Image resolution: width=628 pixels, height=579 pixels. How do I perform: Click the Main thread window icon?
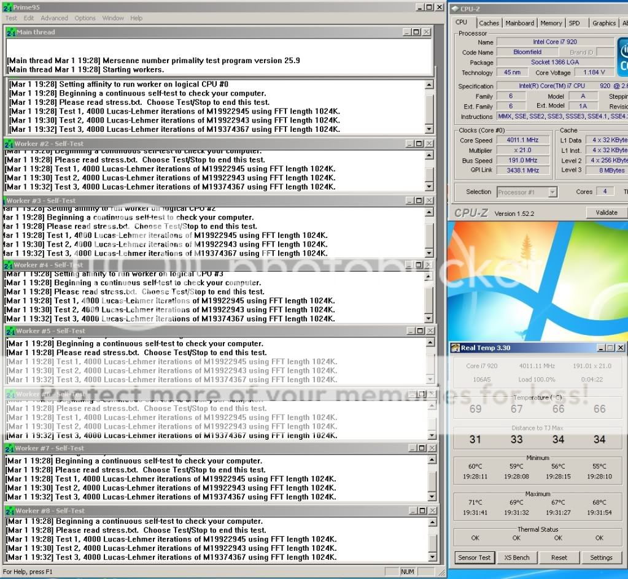coord(11,32)
